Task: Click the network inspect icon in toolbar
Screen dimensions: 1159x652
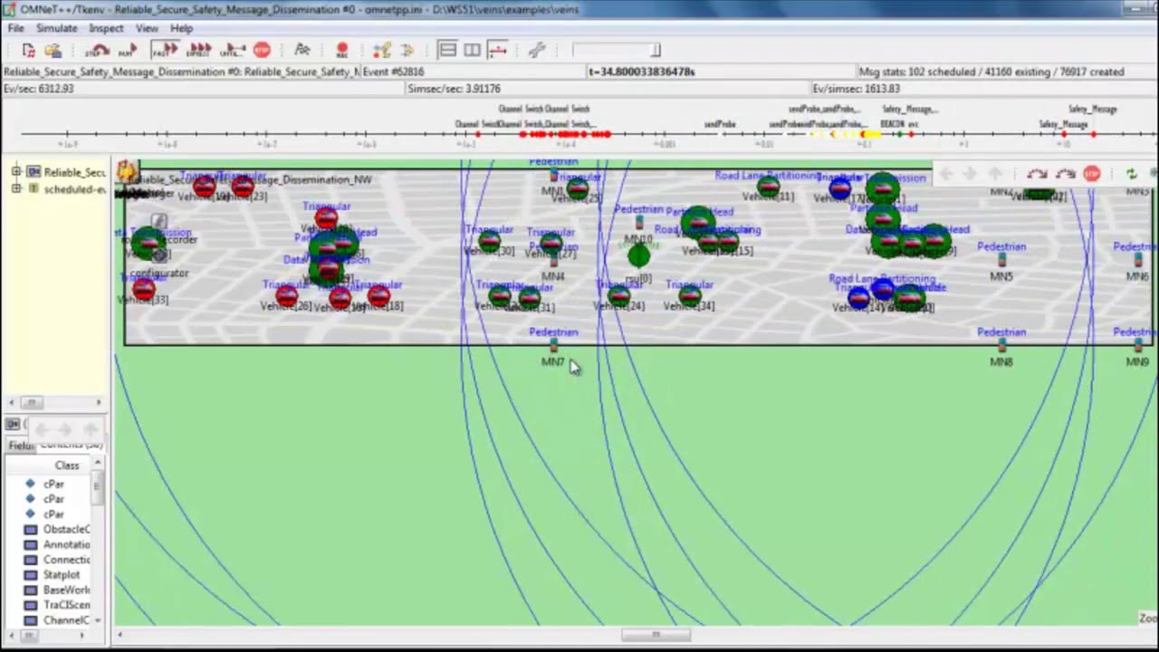Action: [x=382, y=51]
